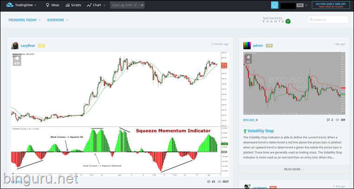Focus the chart symbol search field

click(127, 5)
